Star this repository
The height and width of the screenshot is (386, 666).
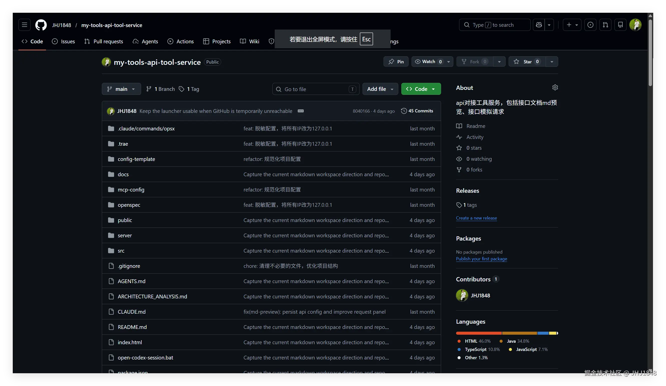(527, 62)
